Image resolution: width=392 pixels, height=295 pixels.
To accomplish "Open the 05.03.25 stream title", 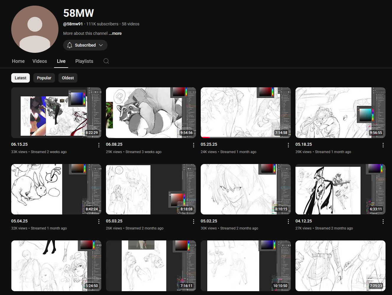I will click(114, 221).
